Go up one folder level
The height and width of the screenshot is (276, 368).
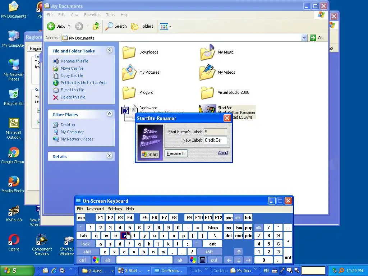pos(96,26)
